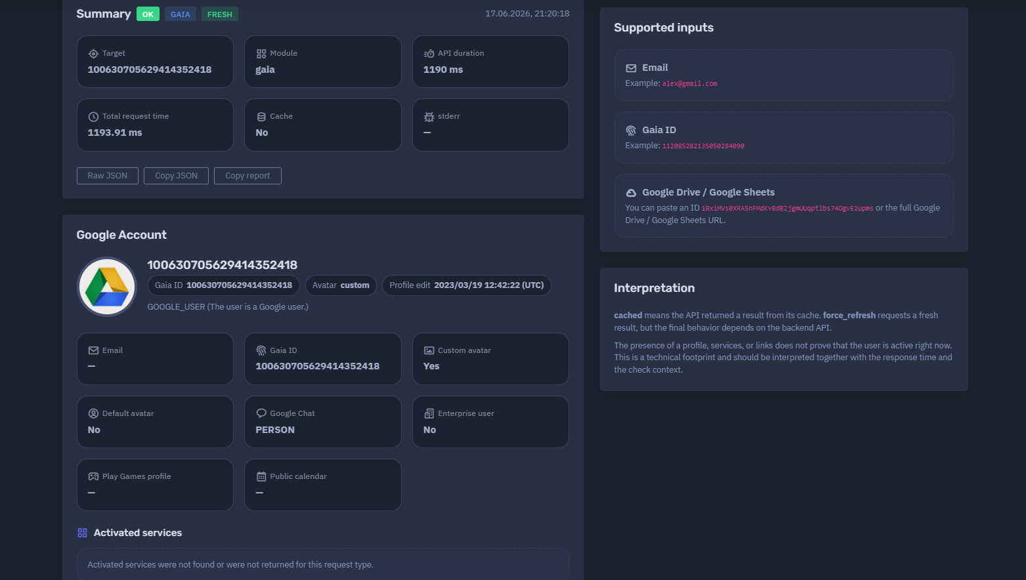Click the Play Games profile gamepad icon
Screen dimensions: 1026x580
93,477
